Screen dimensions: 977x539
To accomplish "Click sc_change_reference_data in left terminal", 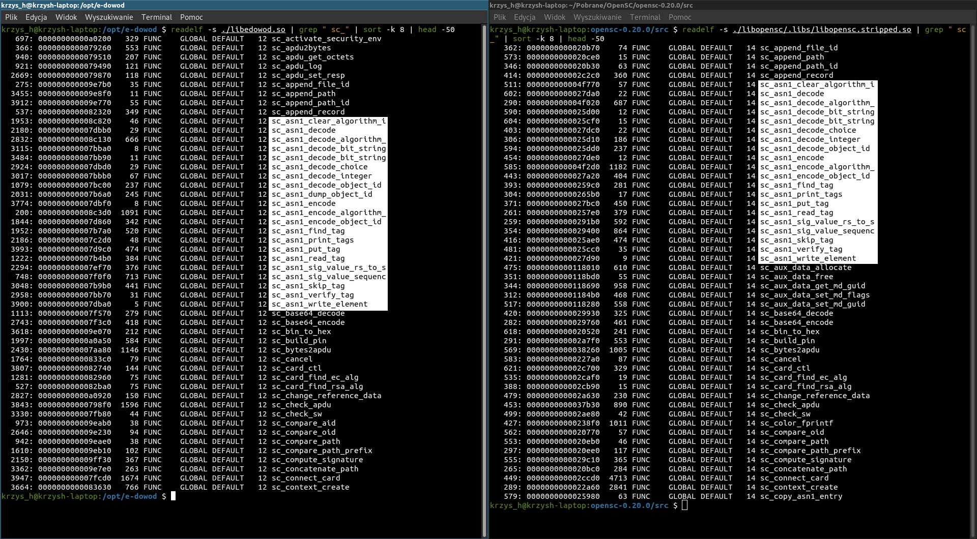I will (326, 396).
